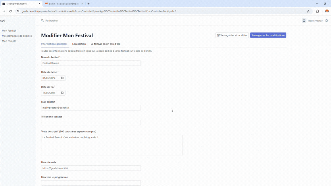
Task: Reload the page with the refresh icon
Action: 10,11
